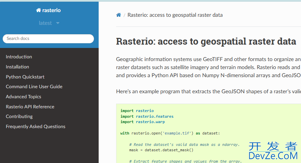Open the latest version dropdown
The width and height of the screenshot is (301, 163).
[49, 23]
